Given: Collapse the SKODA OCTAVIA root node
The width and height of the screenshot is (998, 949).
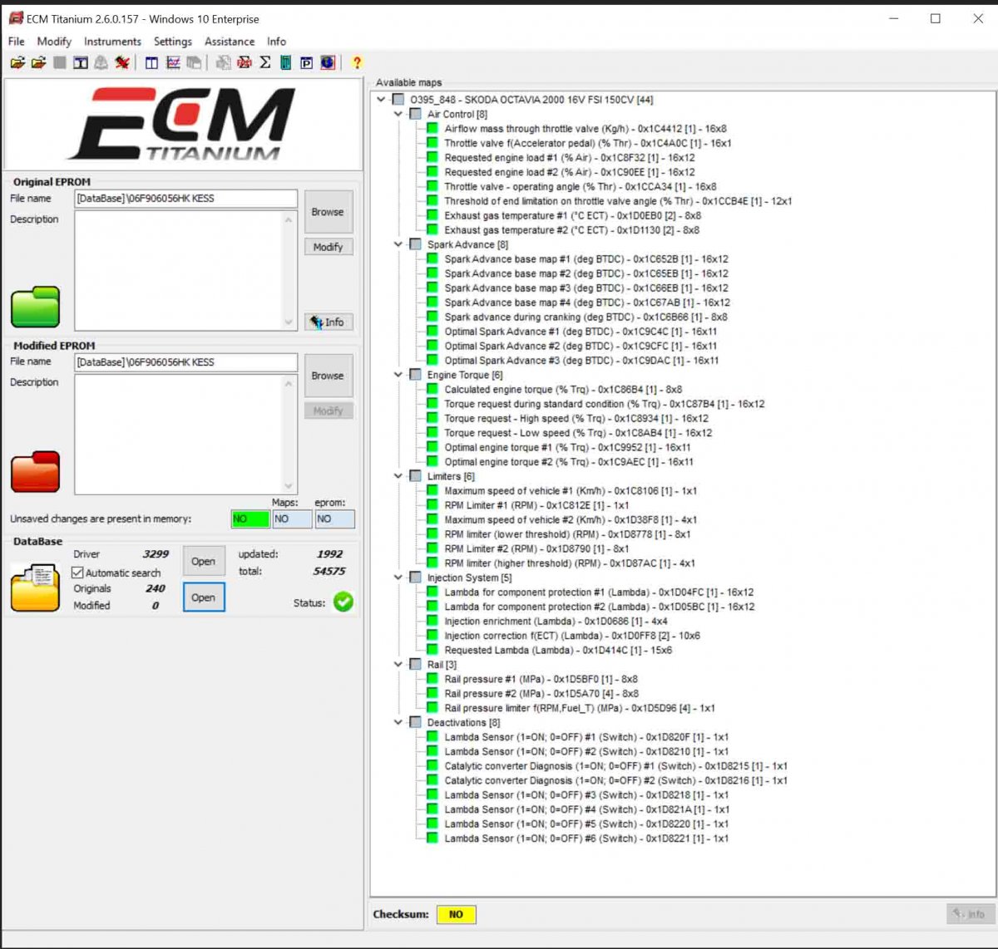Looking at the screenshot, I should pos(382,100).
